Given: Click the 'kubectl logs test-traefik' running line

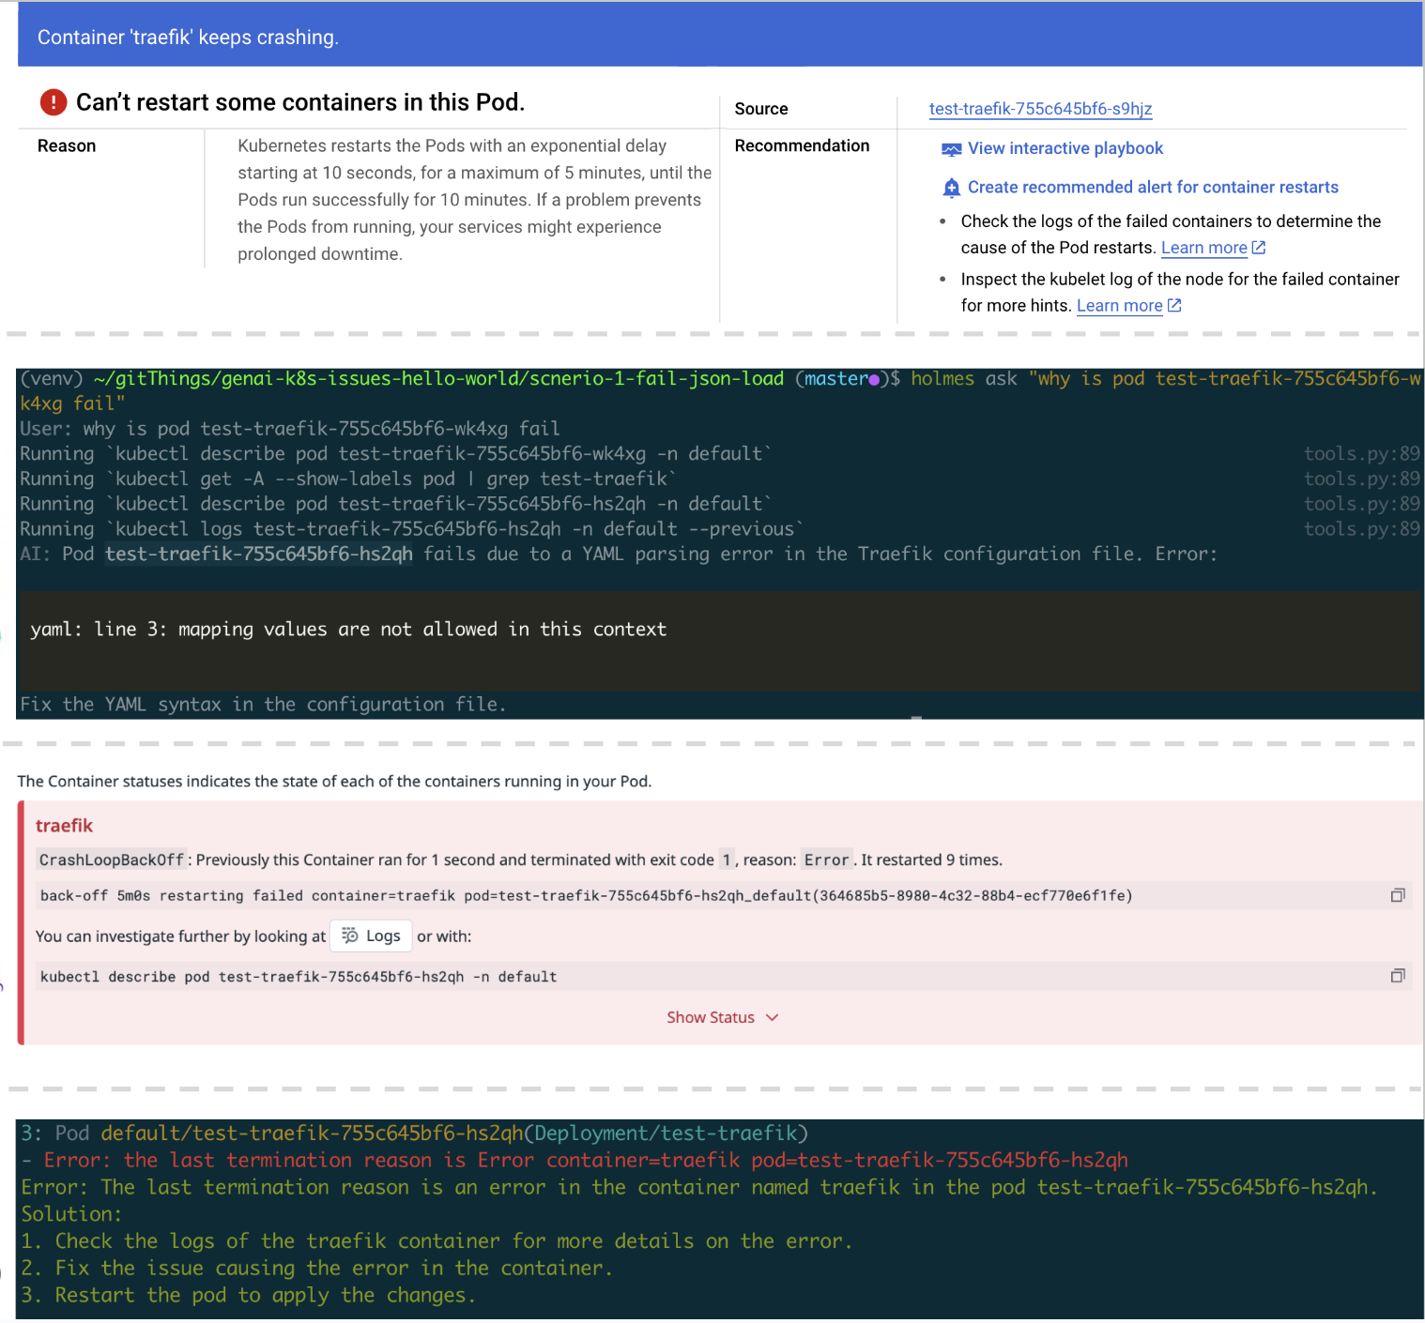Looking at the screenshot, I should (x=412, y=529).
